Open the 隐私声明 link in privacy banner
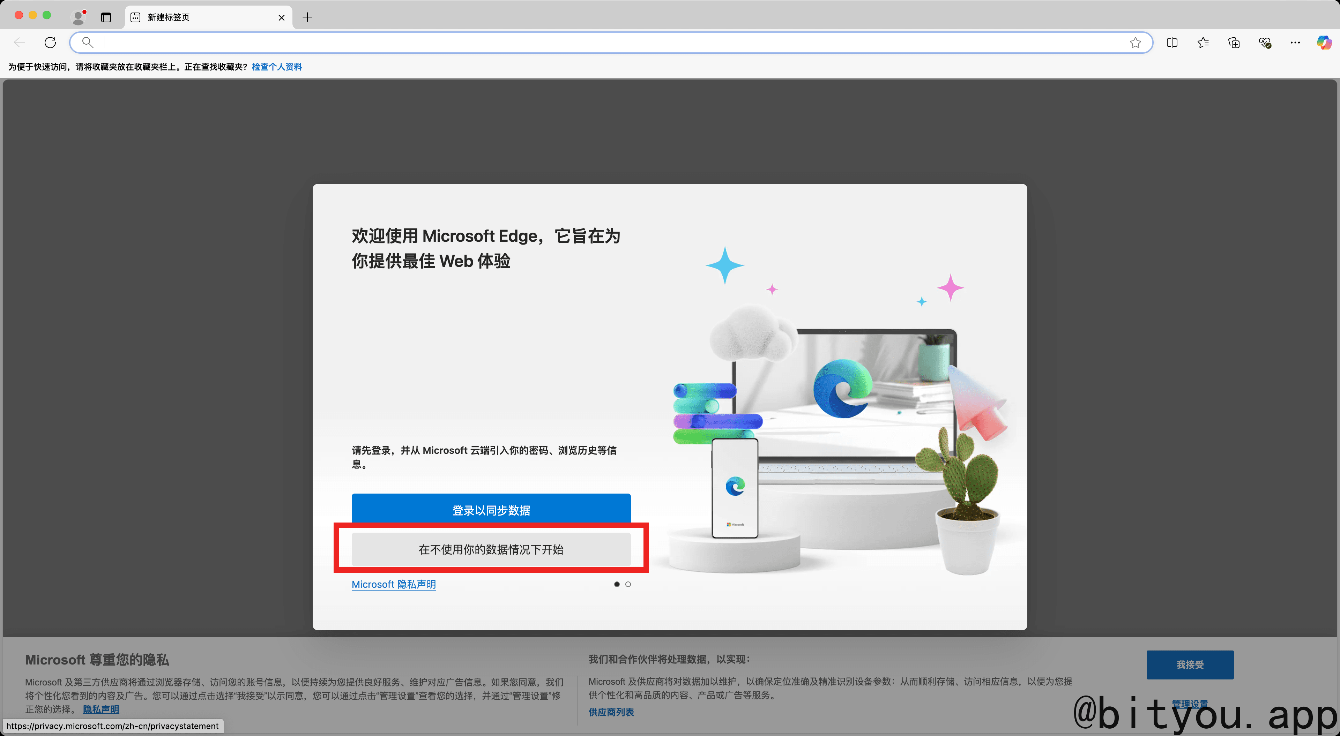This screenshot has width=1340, height=736. pyautogui.click(x=101, y=709)
